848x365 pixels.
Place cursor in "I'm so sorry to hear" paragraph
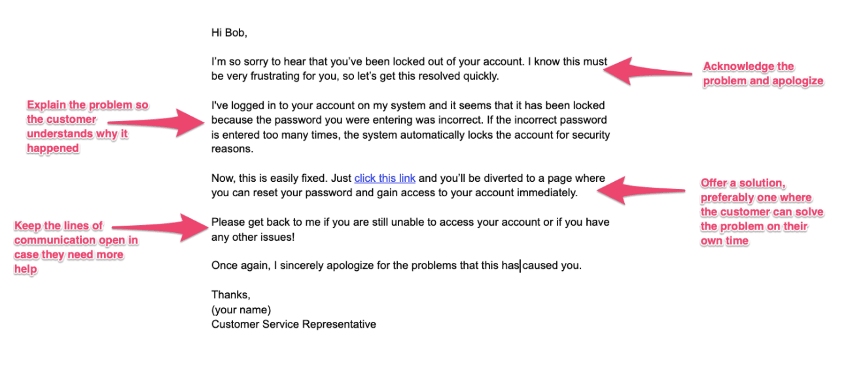(409, 69)
